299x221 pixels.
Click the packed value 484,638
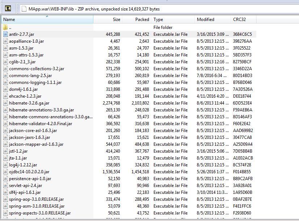[142, 144]
